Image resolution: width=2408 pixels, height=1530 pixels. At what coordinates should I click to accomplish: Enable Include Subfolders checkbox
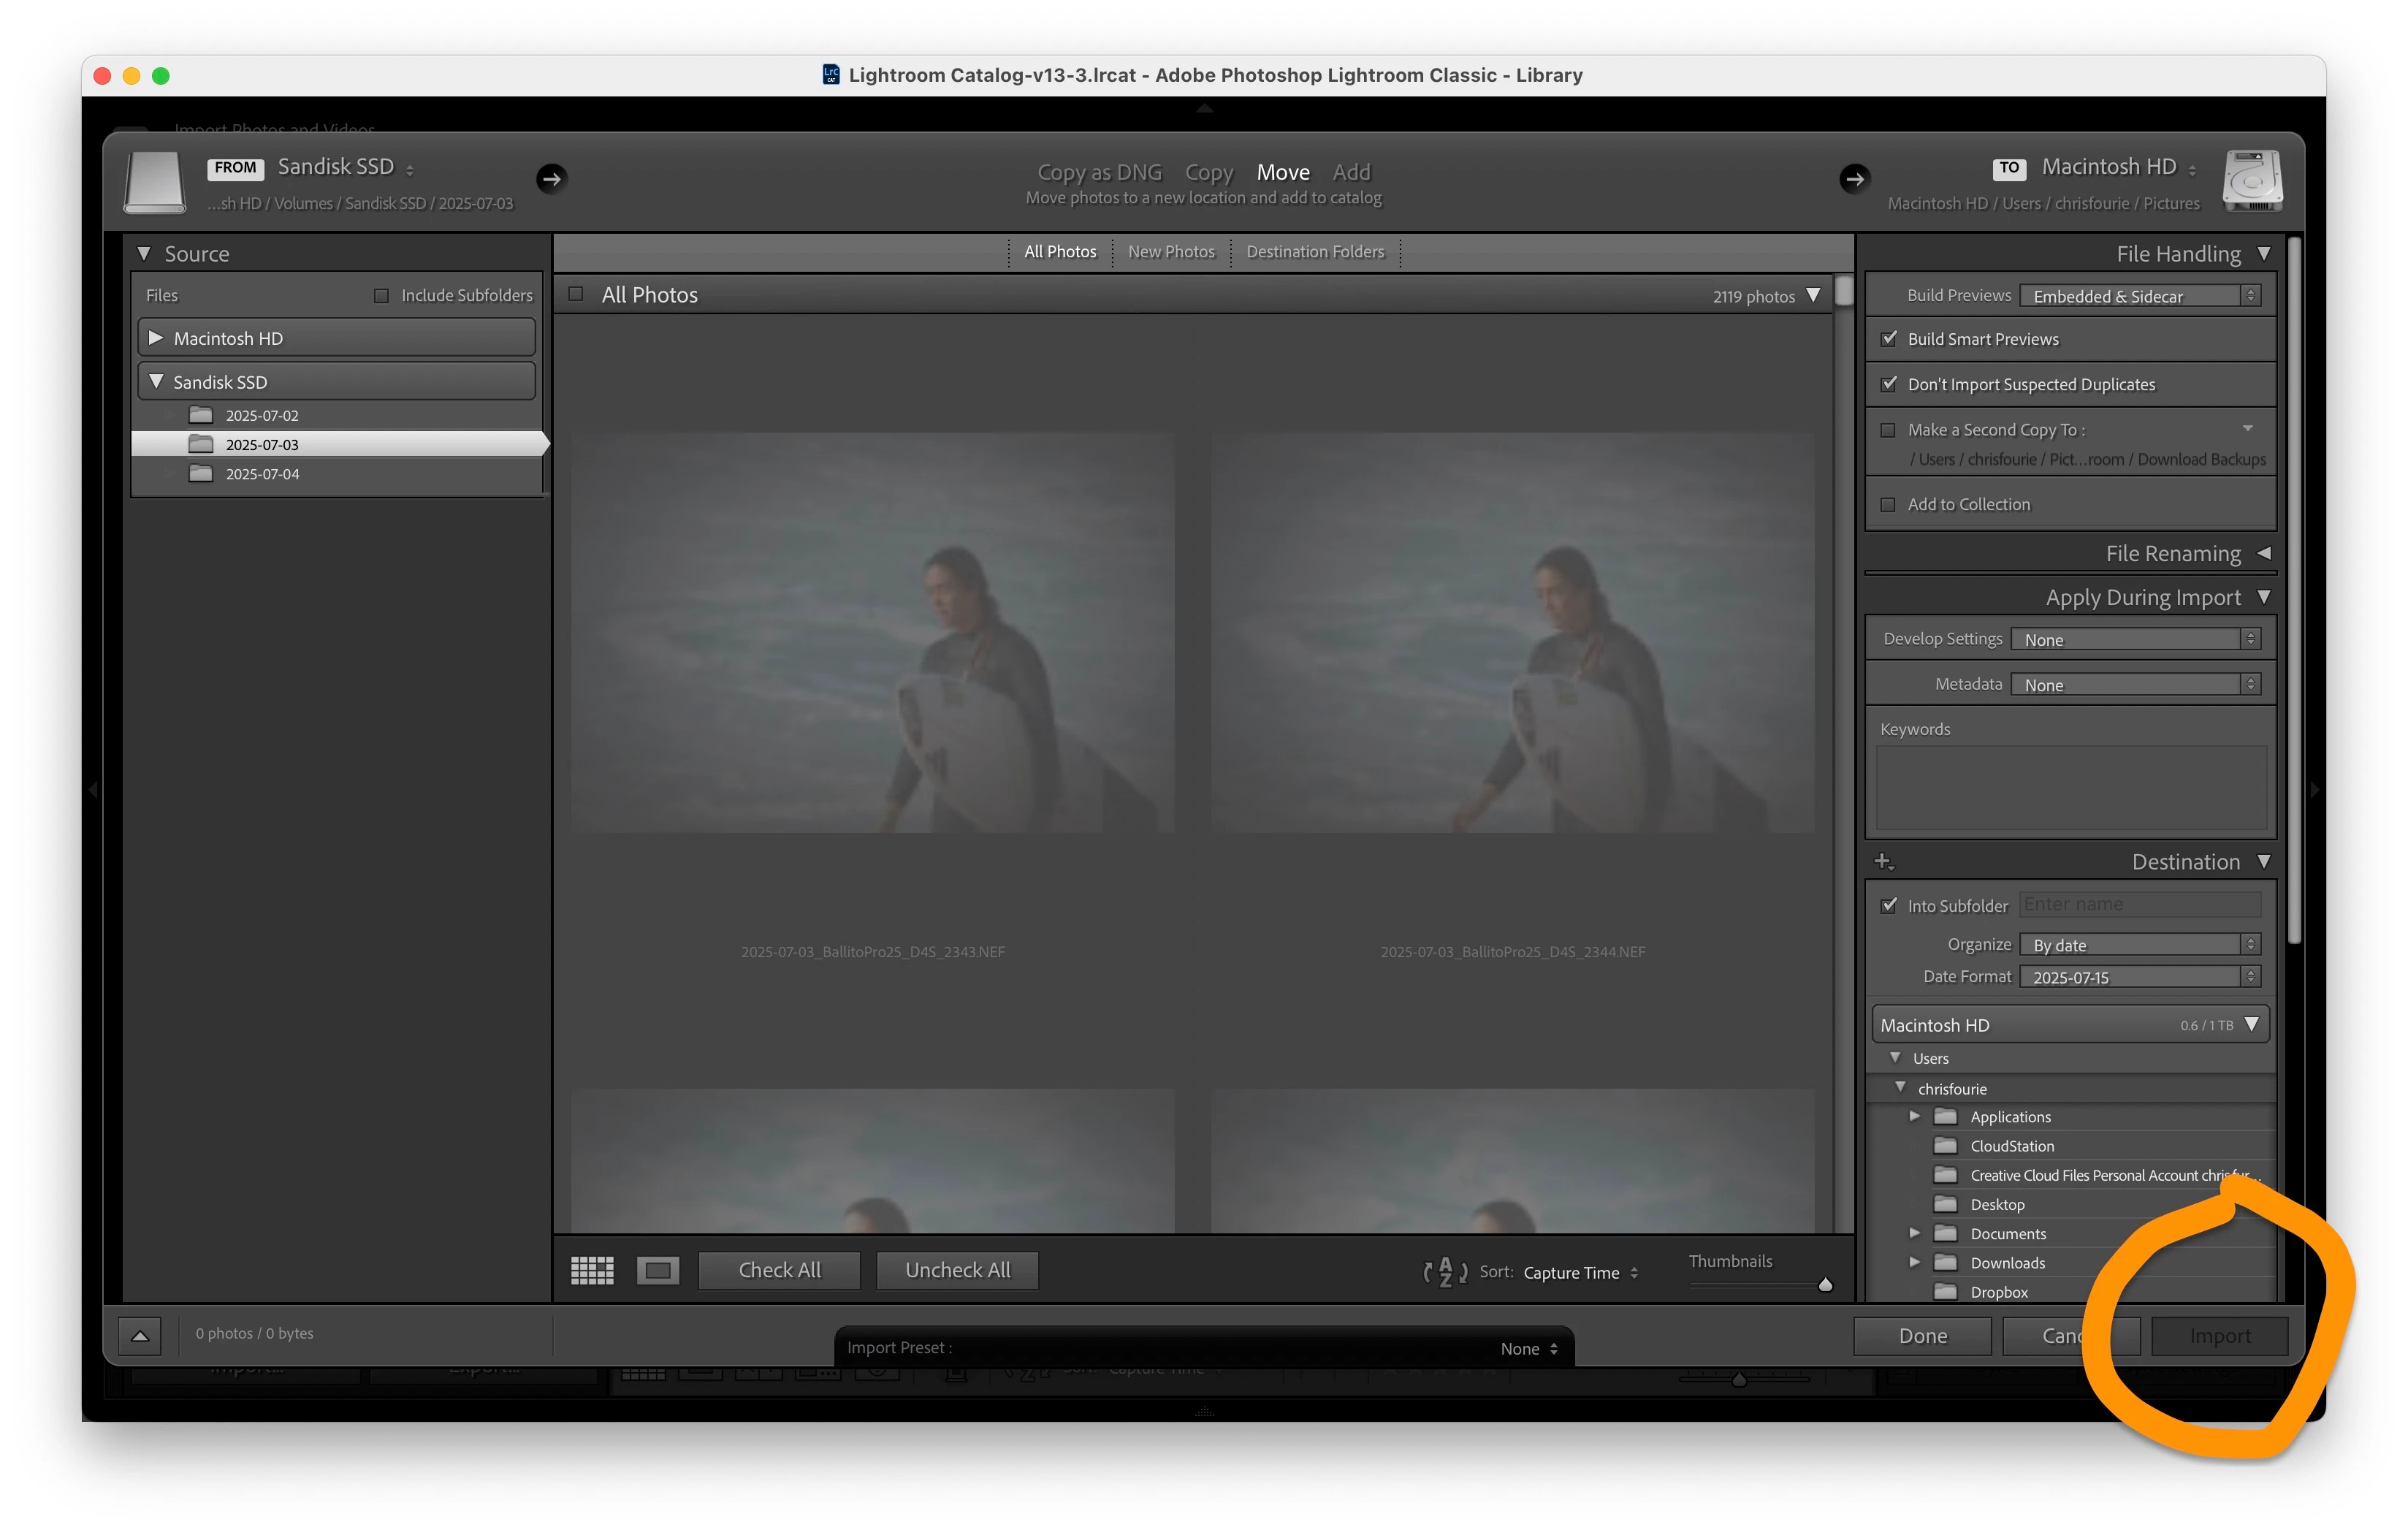click(381, 296)
